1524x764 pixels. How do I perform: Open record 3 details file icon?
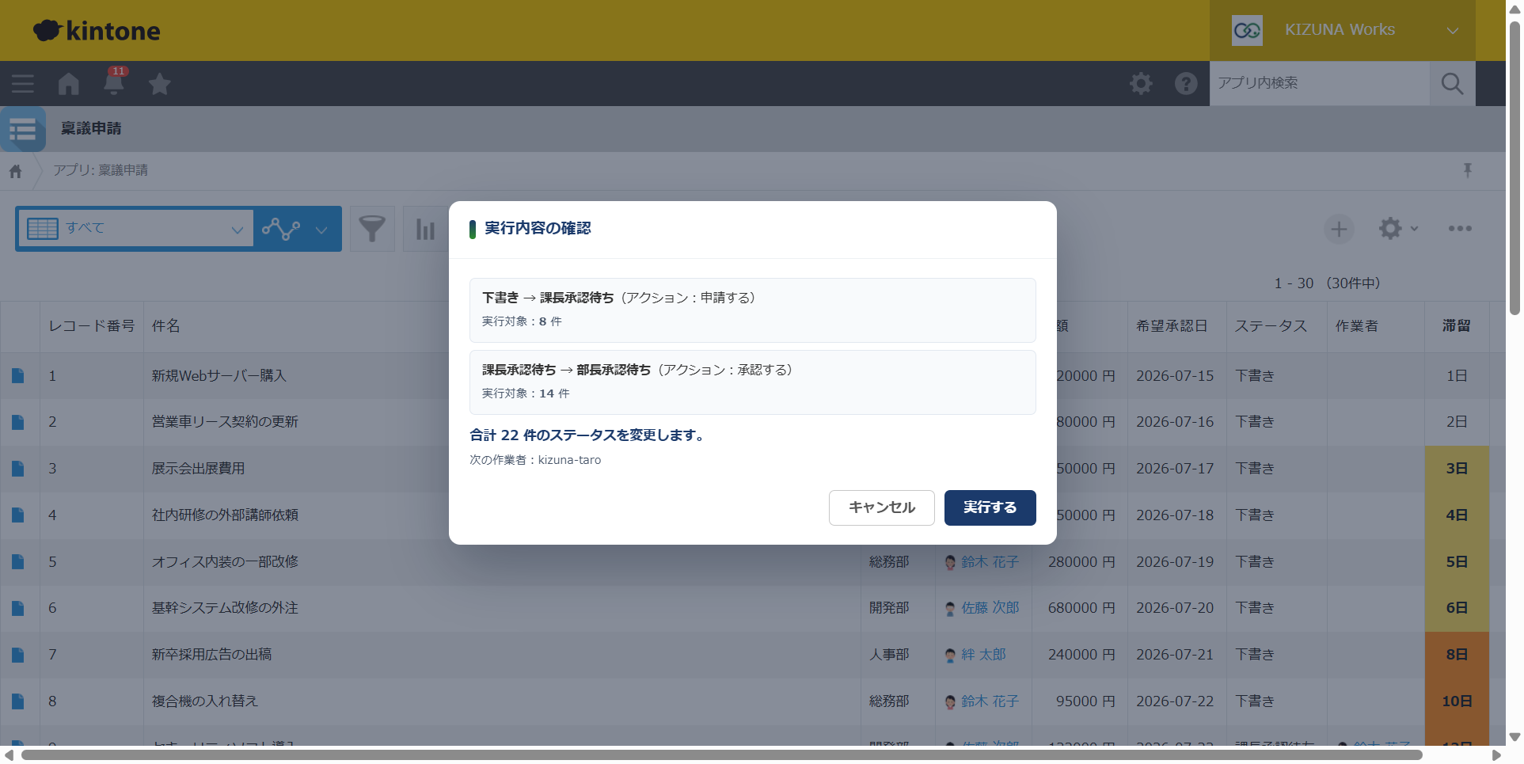click(x=18, y=469)
